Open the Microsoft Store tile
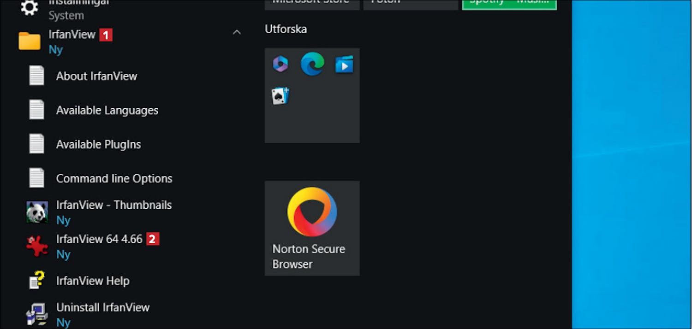Screen dimensions: 692x329 tap(312, 5)
